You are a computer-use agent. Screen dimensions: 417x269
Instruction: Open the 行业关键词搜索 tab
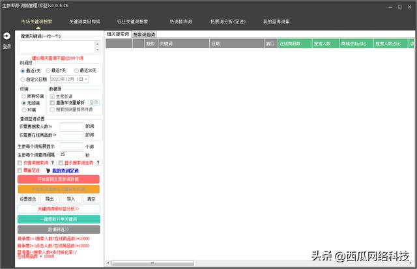click(x=132, y=21)
